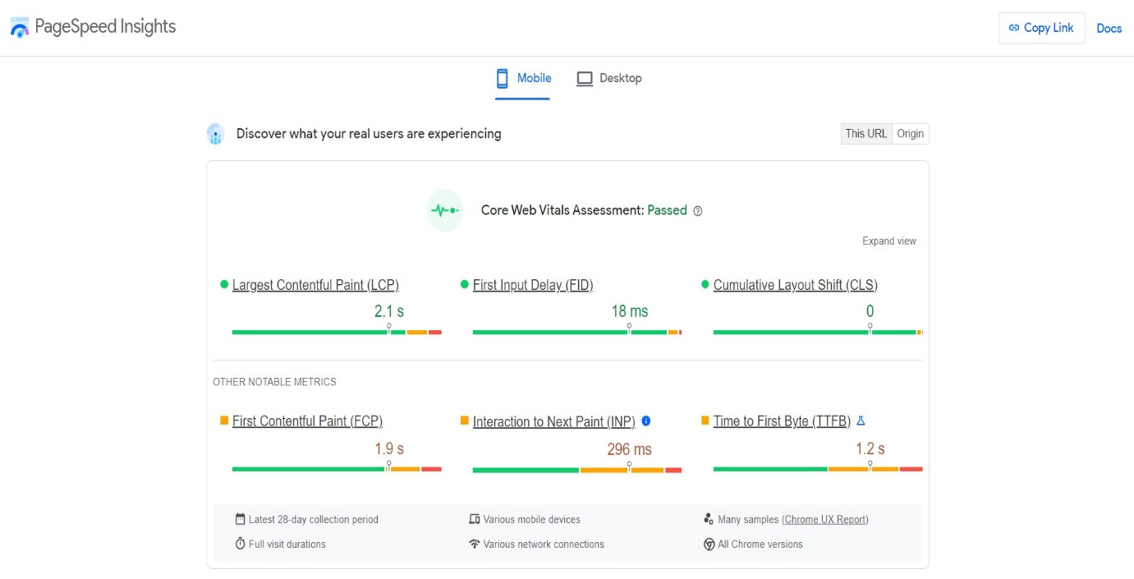Click the 18 ms FID value
The image size is (1134, 579).
[x=630, y=311]
